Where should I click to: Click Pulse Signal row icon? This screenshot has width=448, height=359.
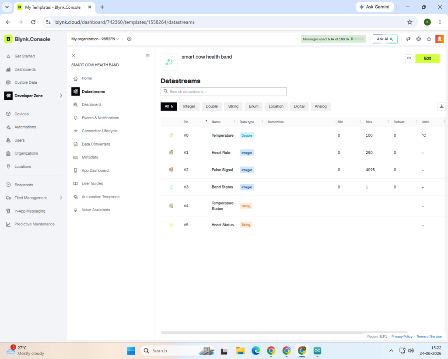(171, 170)
